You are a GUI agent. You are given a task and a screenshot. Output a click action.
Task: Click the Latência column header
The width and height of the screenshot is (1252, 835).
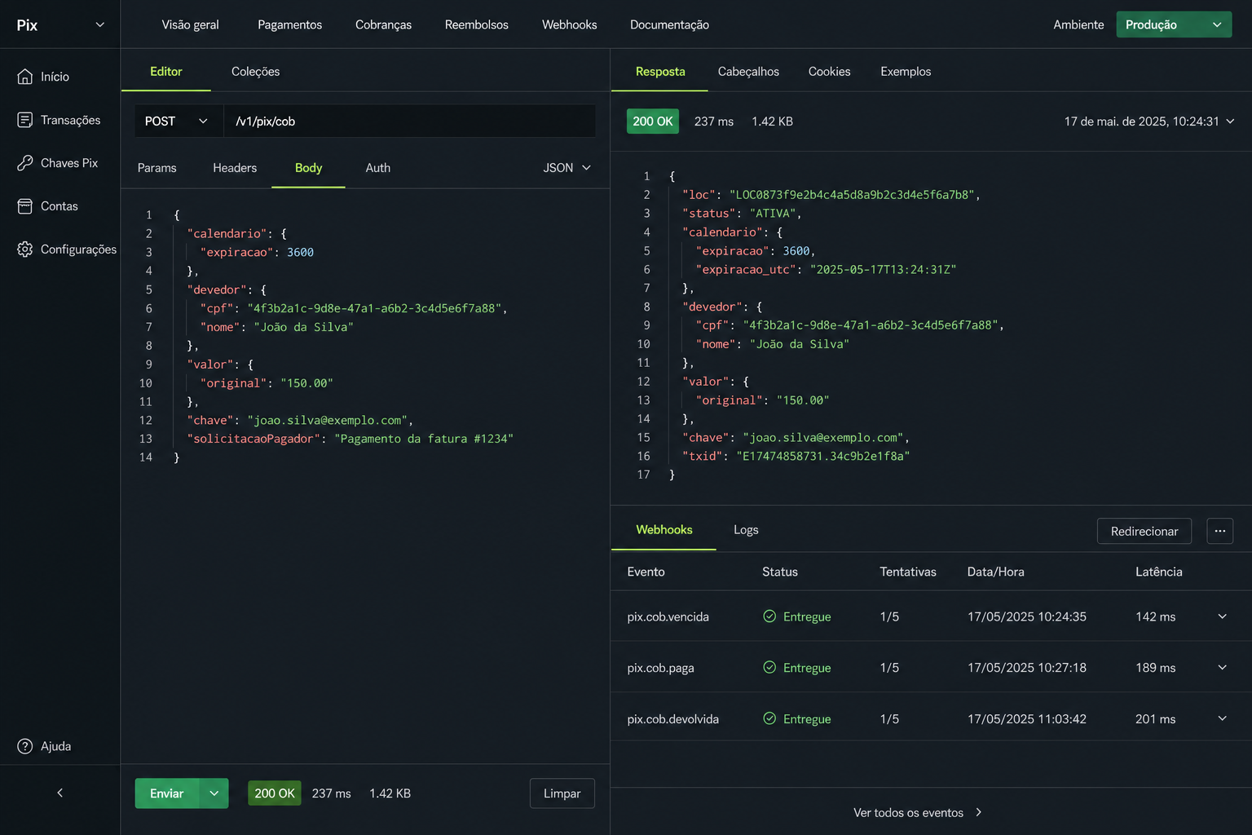1158,572
